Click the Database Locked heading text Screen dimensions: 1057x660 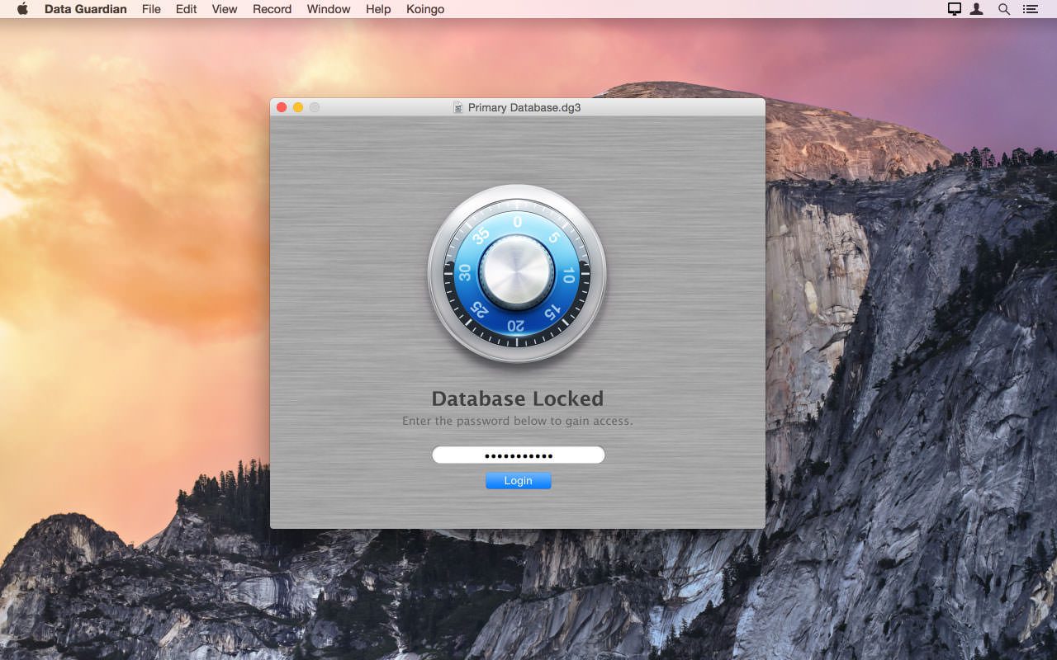pyautogui.click(x=518, y=398)
